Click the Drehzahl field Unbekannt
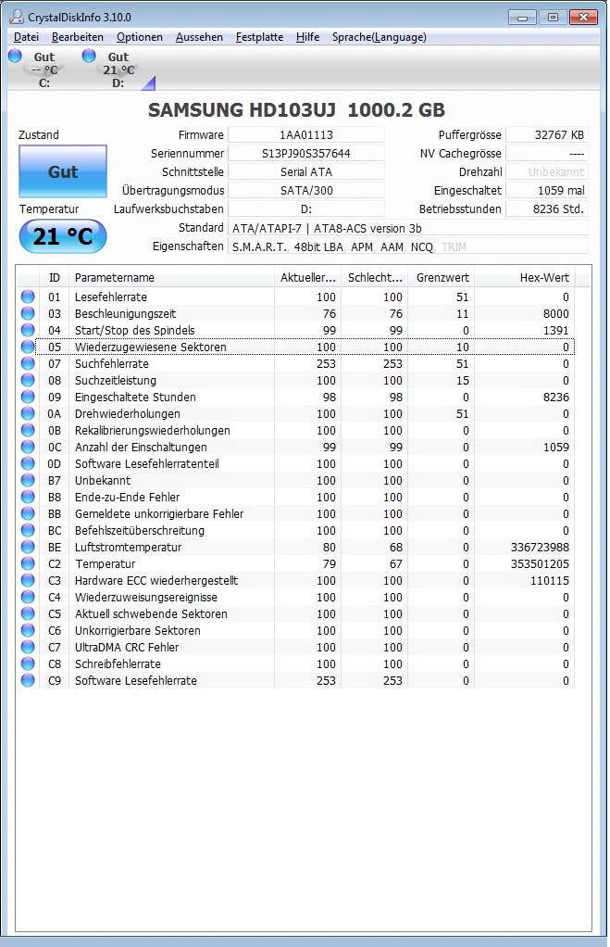Screen dimensions: 610x947 pos(547,172)
